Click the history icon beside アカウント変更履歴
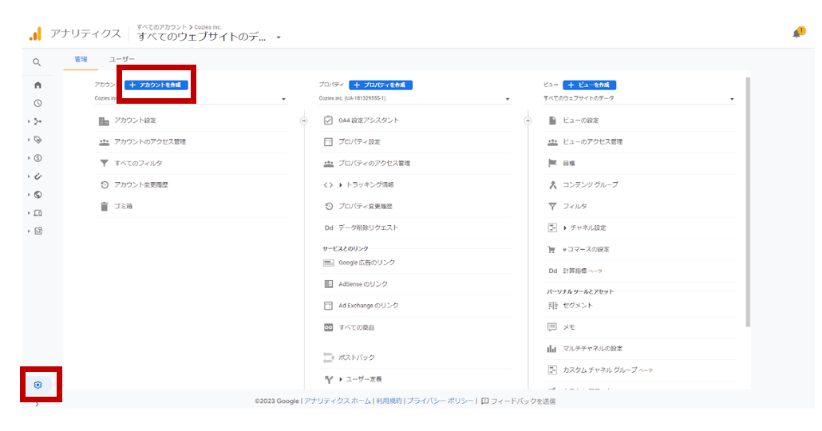Viewport: 822px width, 431px height. click(105, 185)
